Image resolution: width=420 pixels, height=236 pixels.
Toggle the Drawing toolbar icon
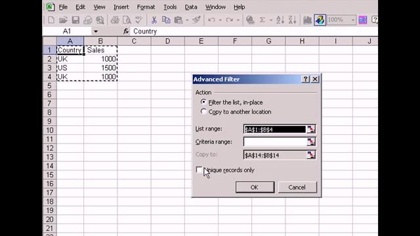[x=320, y=20]
